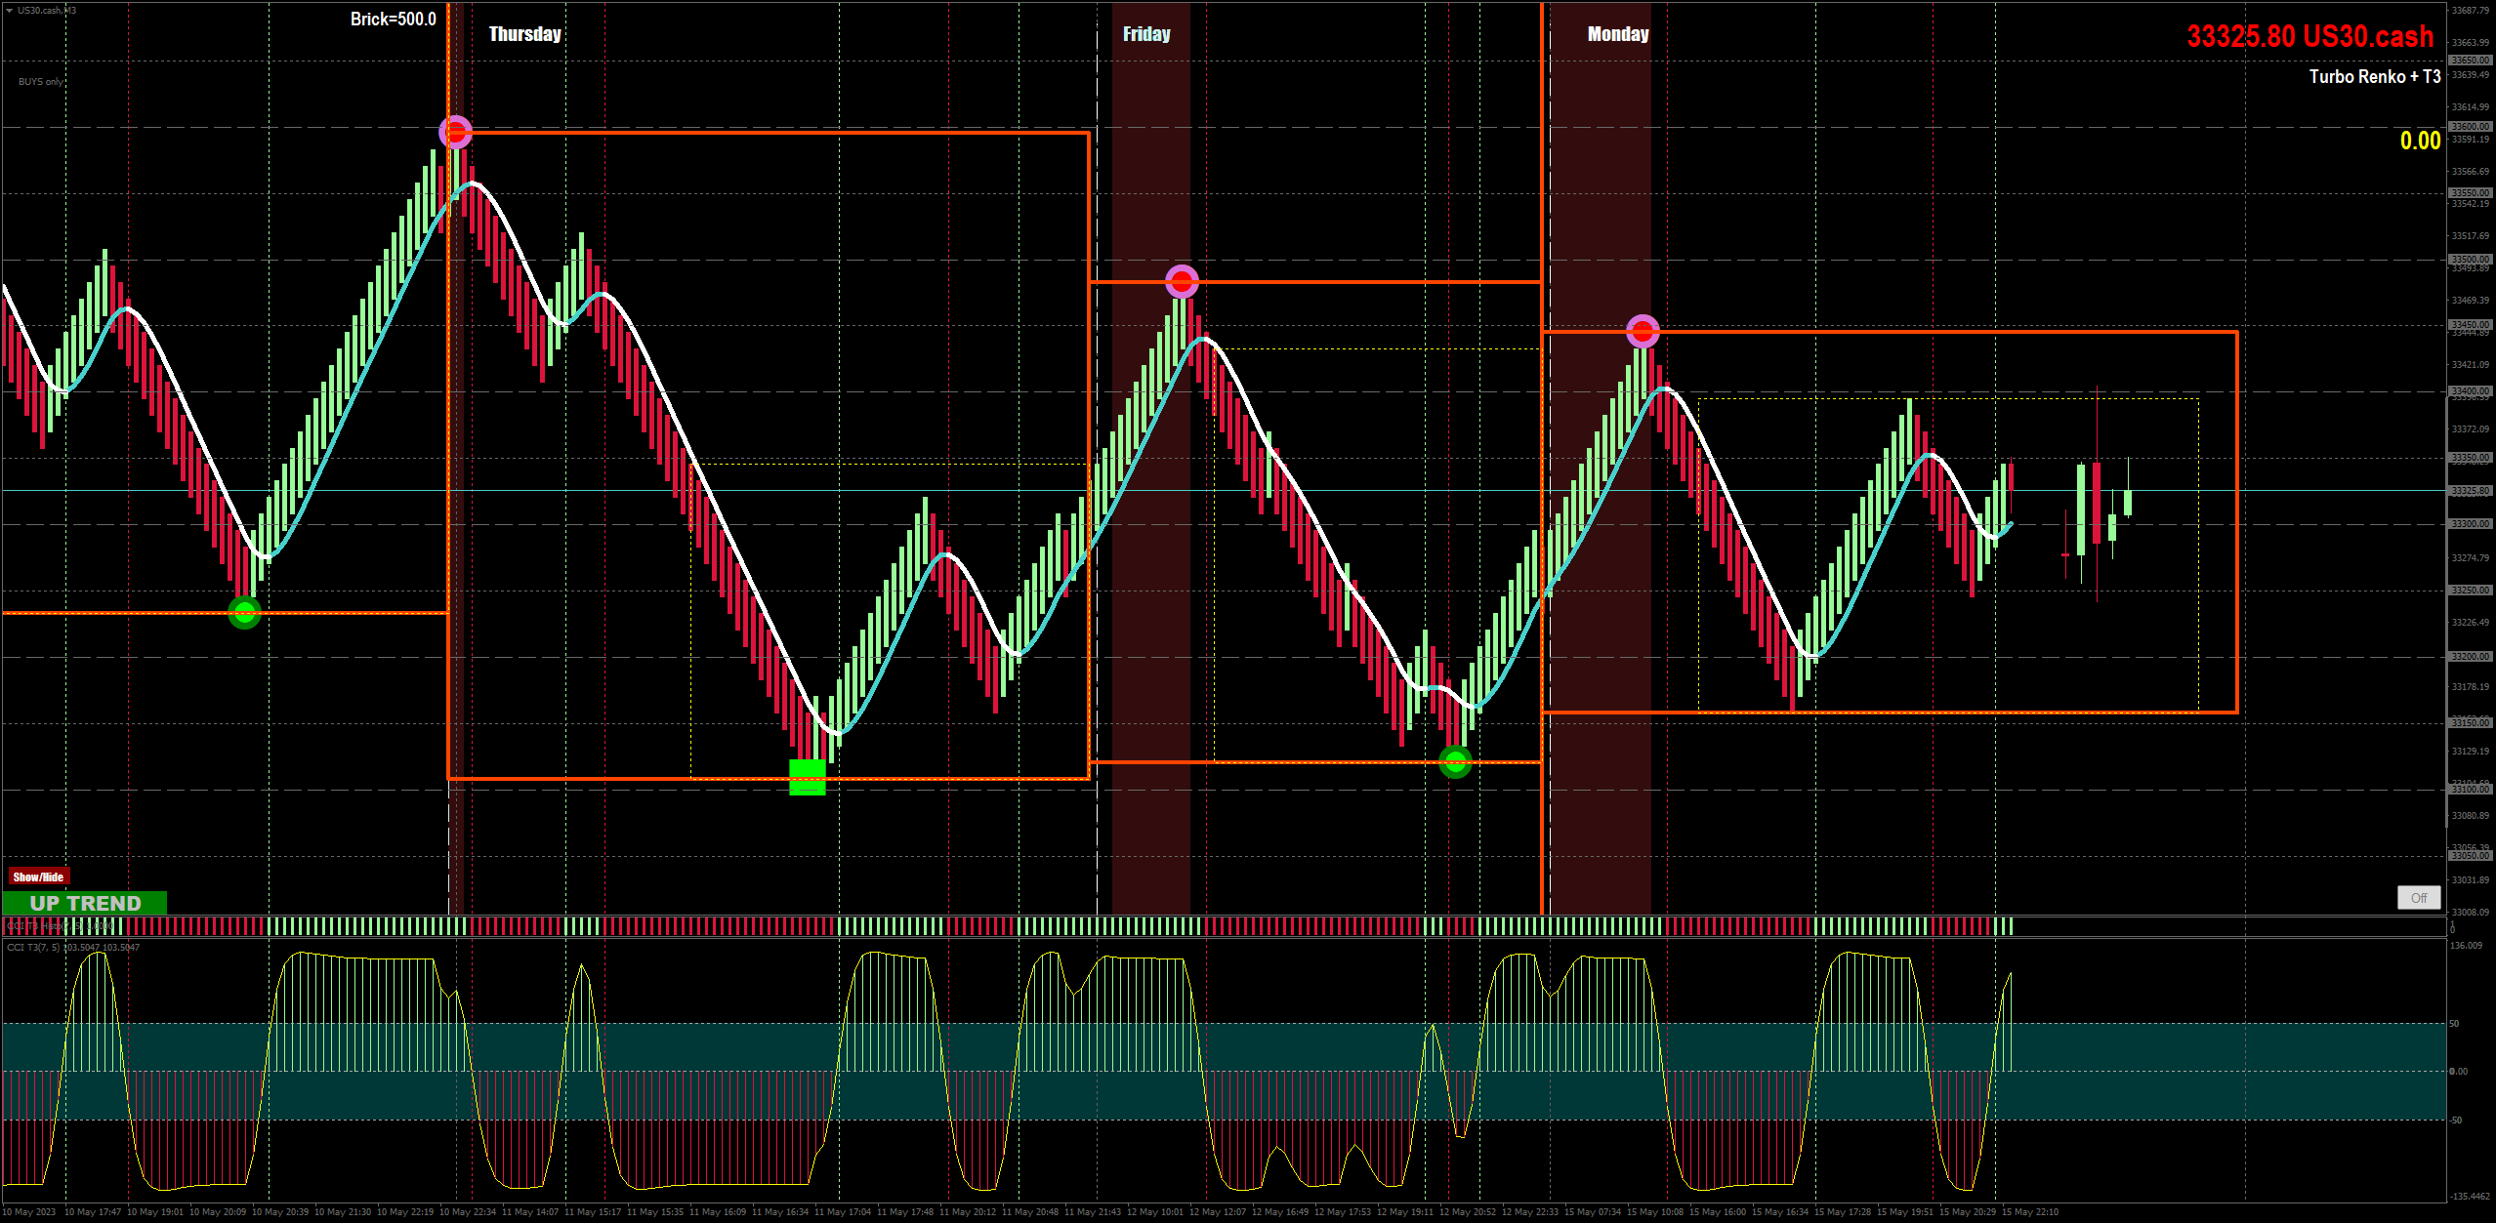Toggle the Off button at right
The width and height of the screenshot is (2496, 1223).
pos(2418,898)
